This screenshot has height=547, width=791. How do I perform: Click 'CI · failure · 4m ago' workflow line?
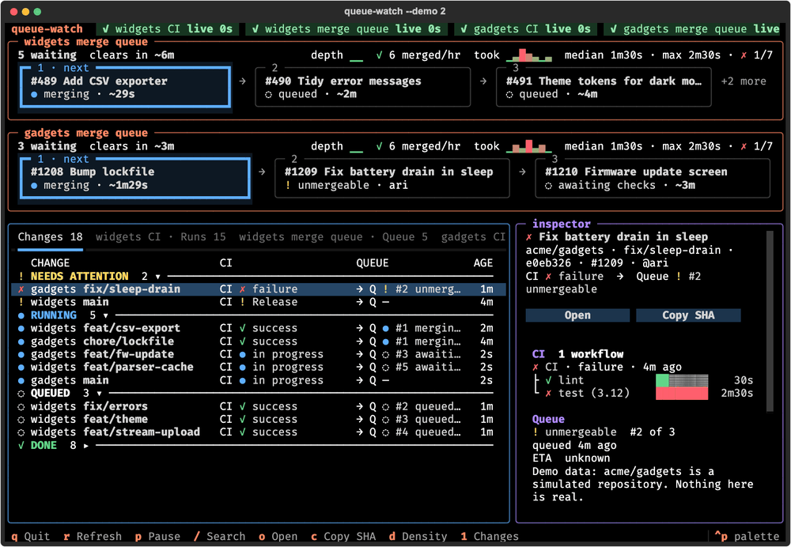tap(607, 367)
